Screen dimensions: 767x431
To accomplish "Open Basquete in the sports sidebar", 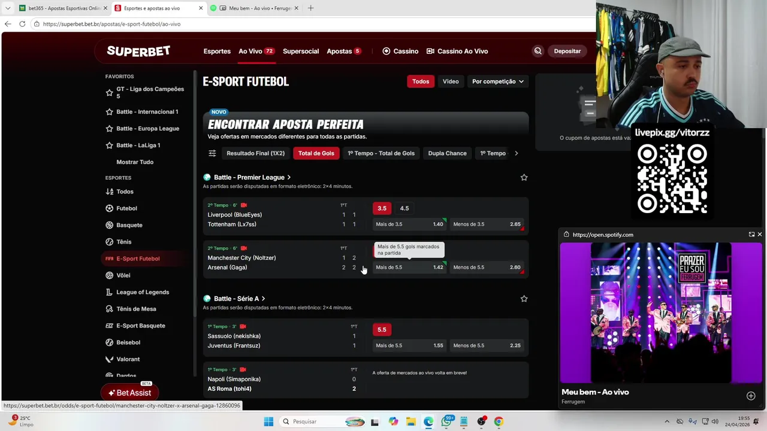I will pos(129,225).
